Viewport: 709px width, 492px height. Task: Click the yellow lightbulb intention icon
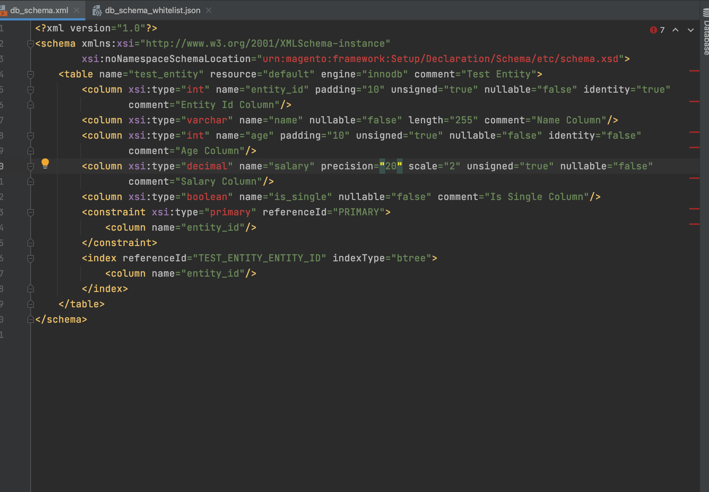pyautogui.click(x=45, y=163)
